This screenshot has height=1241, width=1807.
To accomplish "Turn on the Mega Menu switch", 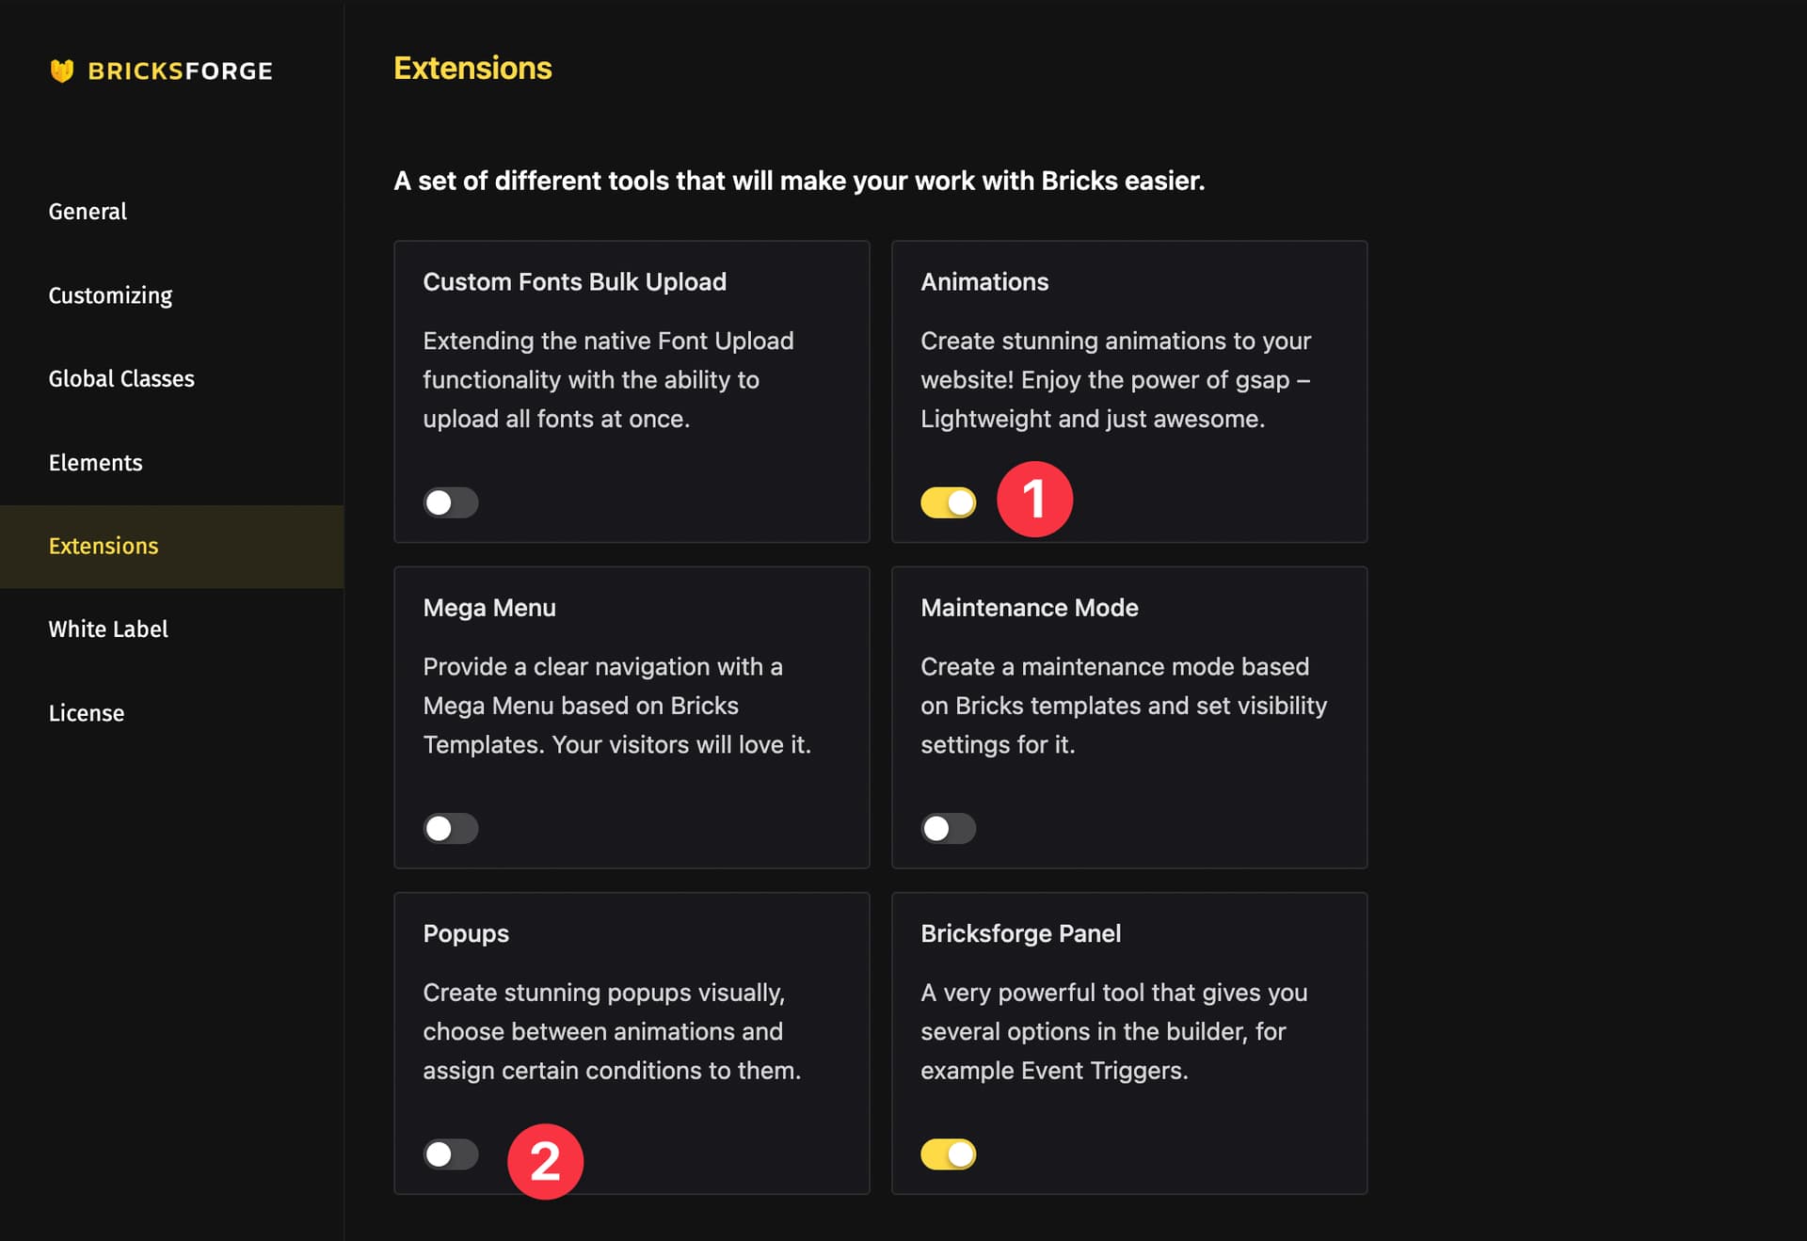I will point(451,828).
